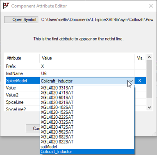Choose XGL4020-102SAT model option
The image size is (157, 155).
tap(57, 108)
